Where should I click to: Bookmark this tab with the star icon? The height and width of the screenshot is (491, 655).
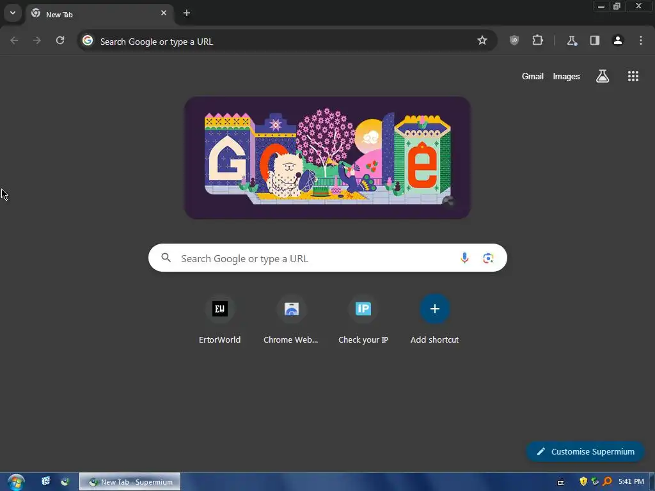(482, 40)
